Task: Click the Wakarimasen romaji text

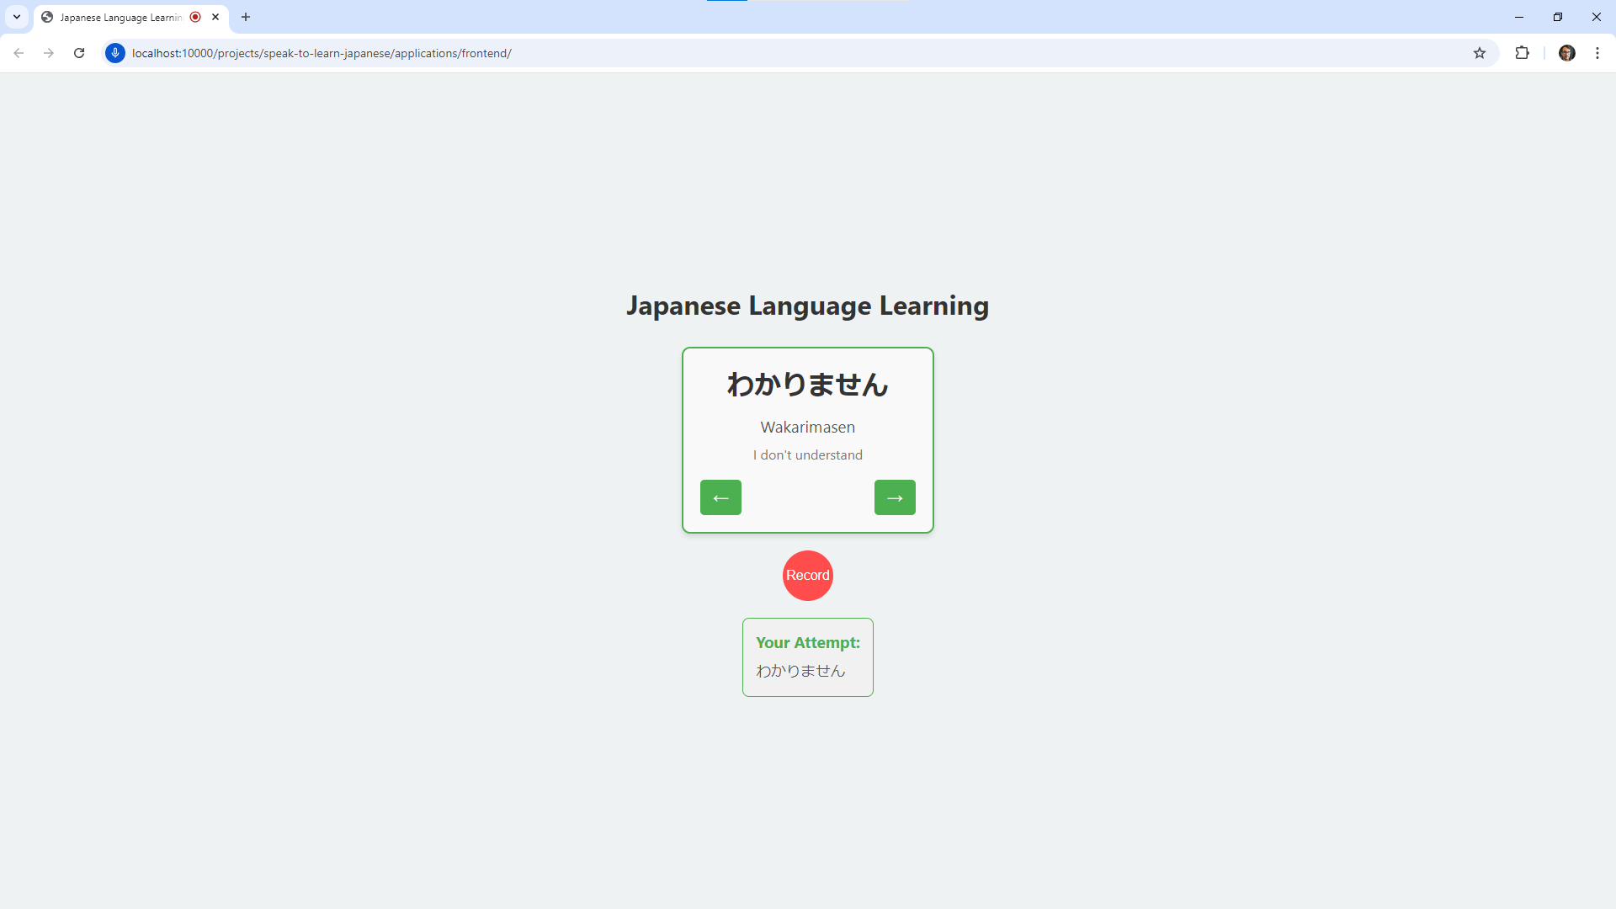Action: (x=807, y=428)
